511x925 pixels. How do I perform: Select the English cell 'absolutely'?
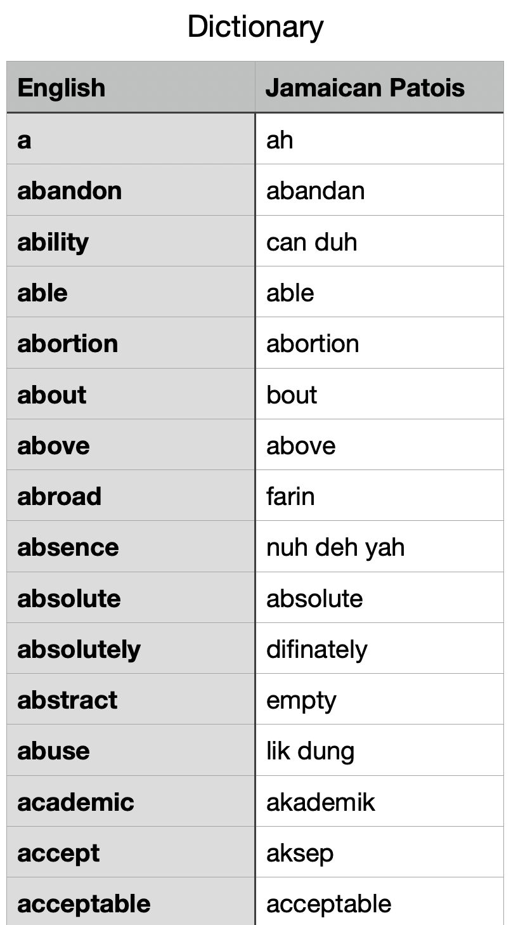79,649
